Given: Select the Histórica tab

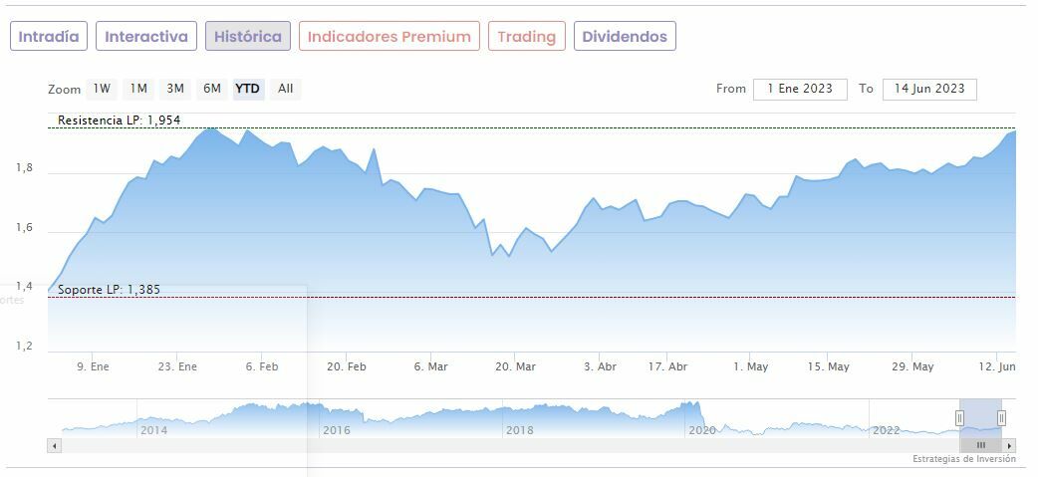Looking at the screenshot, I should (248, 37).
